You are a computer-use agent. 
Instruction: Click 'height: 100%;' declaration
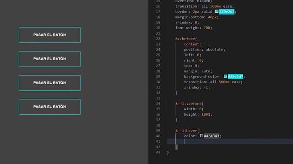coord(198,114)
